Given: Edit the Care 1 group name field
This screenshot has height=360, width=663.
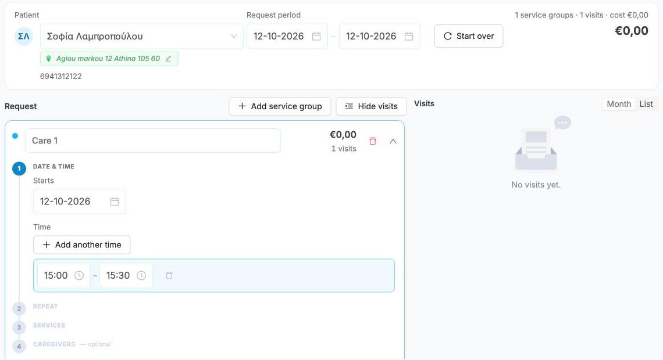Looking at the screenshot, I should [153, 141].
